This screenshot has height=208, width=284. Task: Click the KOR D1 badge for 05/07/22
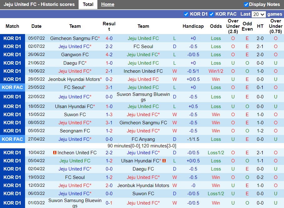point(13,38)
